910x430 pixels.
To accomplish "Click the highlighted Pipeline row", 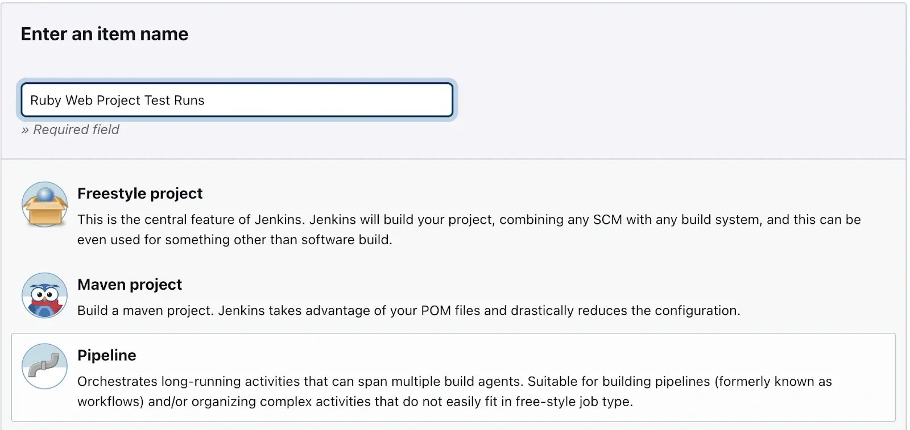I will pos(455,376).
